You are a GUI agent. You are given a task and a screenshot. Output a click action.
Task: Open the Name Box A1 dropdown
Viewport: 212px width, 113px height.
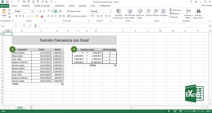click(15, 26)
